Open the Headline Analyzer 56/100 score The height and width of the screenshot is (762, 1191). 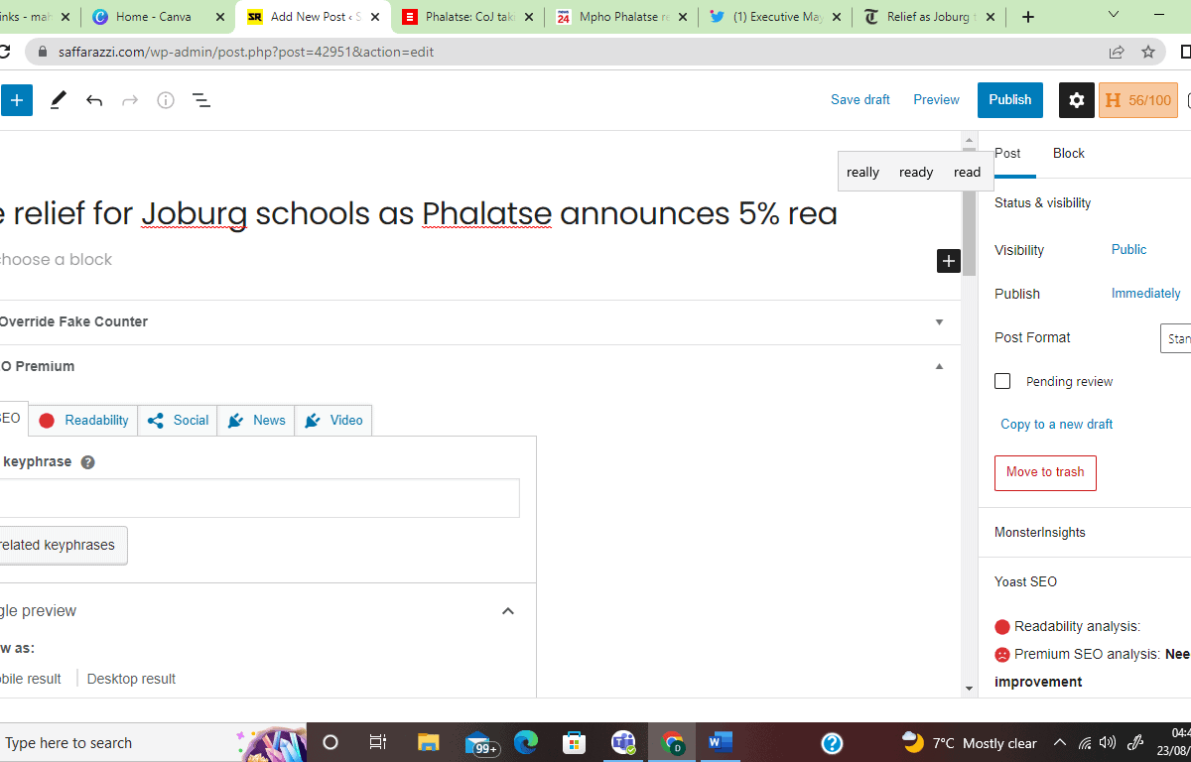[1137, 100]
